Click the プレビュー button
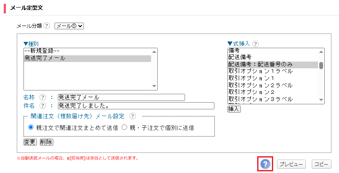Image resolution: width=339 pixels, height=173 pixels. [291, 164]
